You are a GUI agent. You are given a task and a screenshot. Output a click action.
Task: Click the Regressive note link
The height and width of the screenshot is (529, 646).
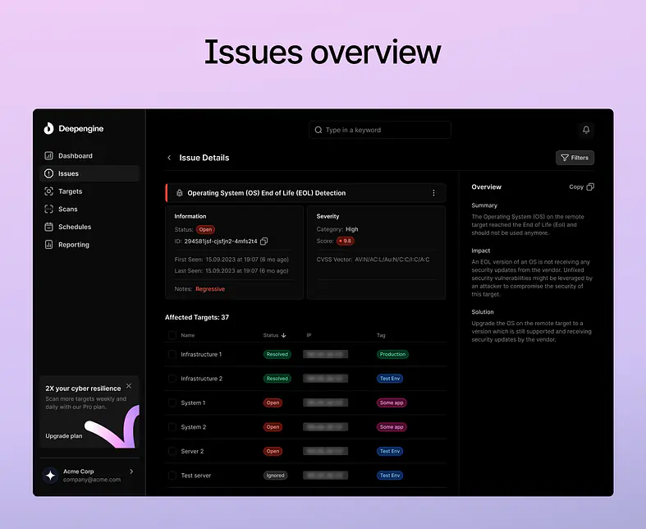(210, 289)
